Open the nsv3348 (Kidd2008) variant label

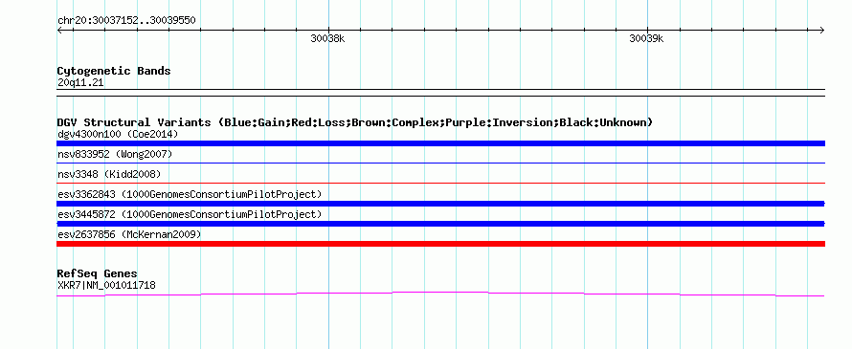click(x=109, y=174)
